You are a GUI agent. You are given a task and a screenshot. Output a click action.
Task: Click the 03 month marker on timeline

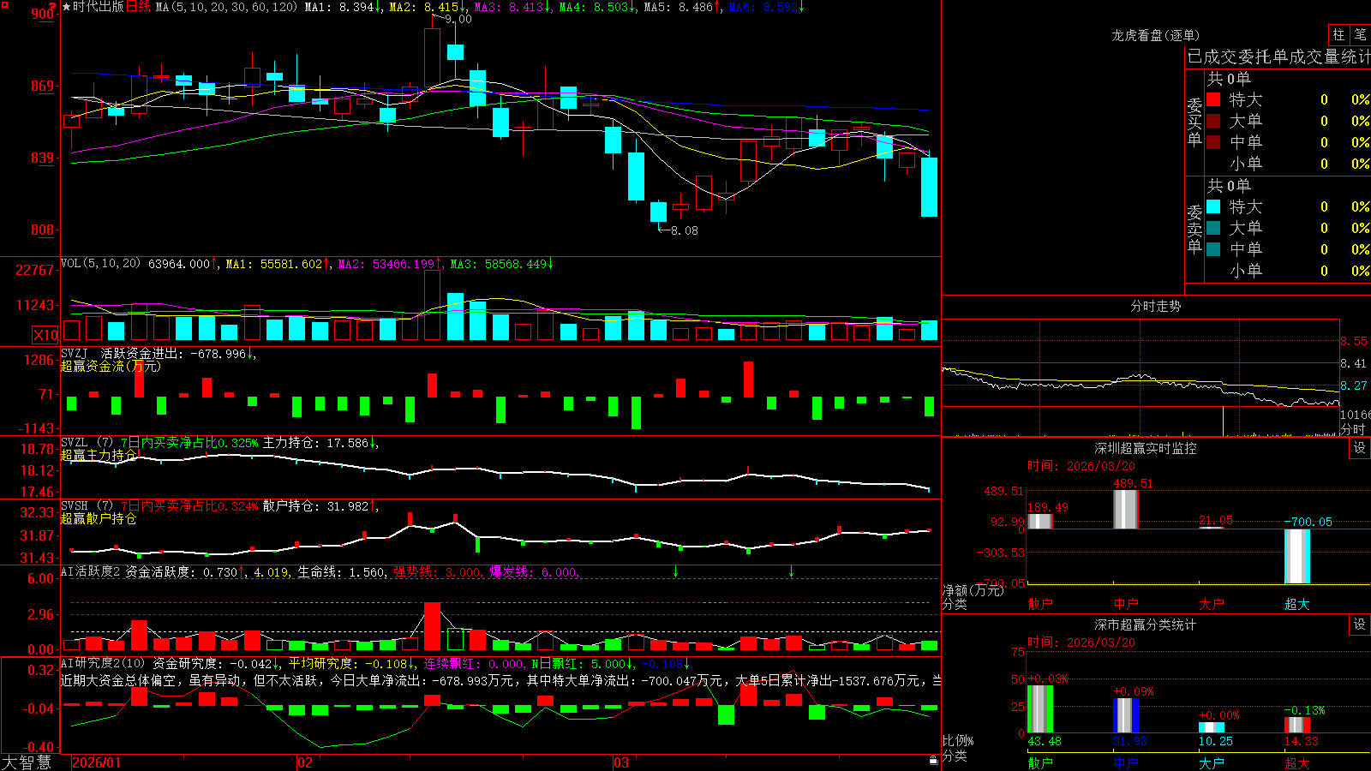click(x=621, y=762)
